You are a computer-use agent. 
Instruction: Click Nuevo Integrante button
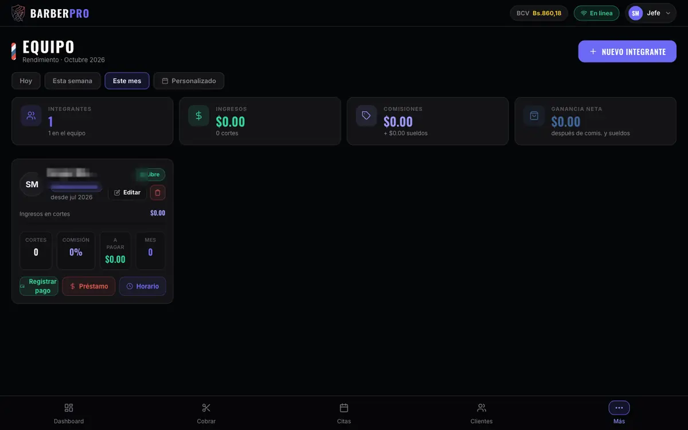(627, 52)
